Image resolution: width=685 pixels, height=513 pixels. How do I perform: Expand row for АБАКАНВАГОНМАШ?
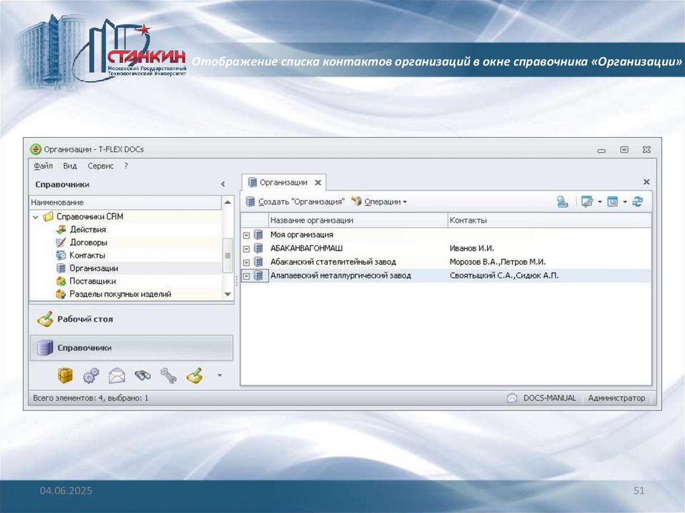click(246, 249)
